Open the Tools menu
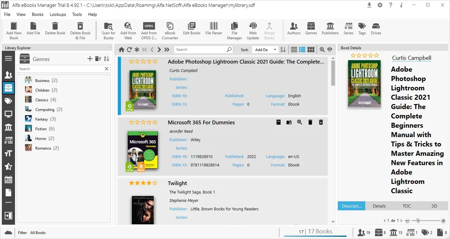 [x=77, y=14]
